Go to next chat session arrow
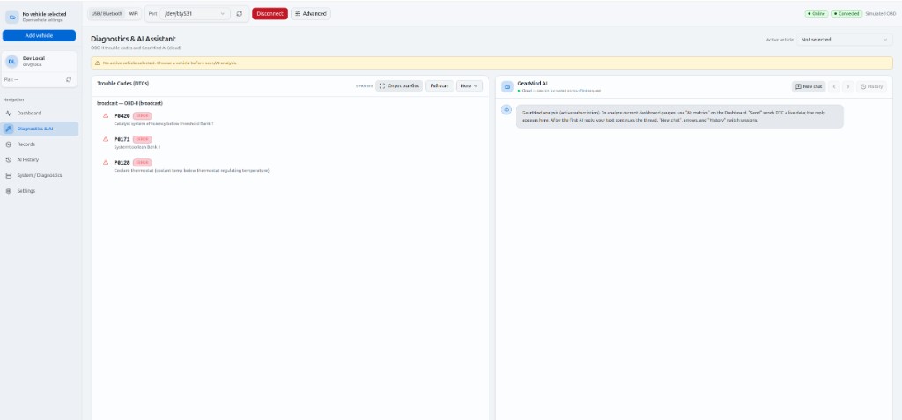The height and width of the screenshot is (420, 902). point(847,86)
